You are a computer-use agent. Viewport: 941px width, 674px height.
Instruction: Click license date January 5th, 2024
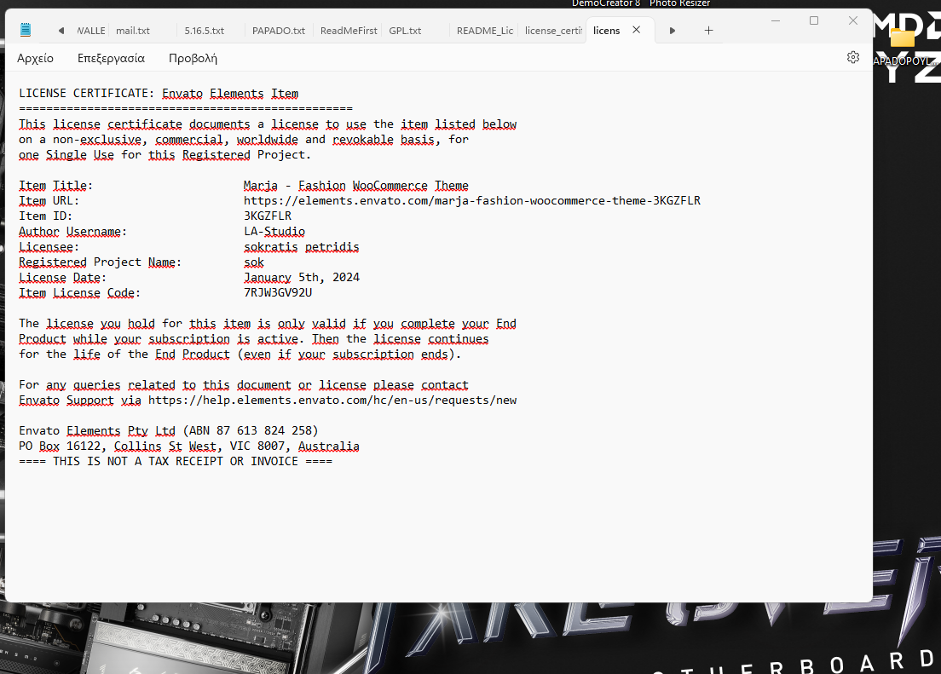click(x=301, y=277)
